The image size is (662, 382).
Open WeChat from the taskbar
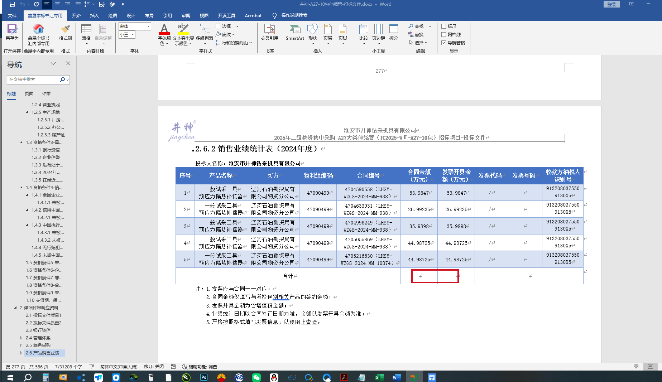pyautogui.click(x=256, y=377)
